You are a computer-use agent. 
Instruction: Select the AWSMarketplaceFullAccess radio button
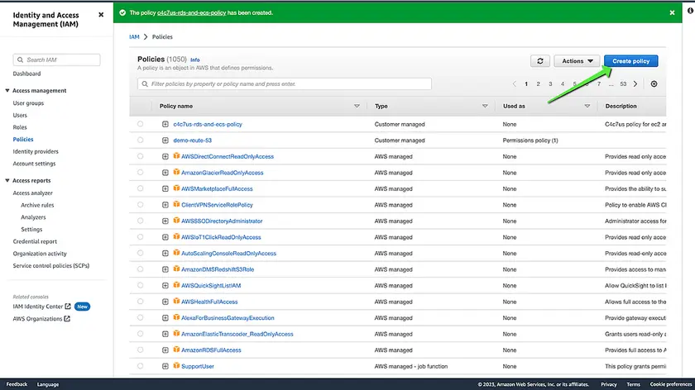[140, 188]
